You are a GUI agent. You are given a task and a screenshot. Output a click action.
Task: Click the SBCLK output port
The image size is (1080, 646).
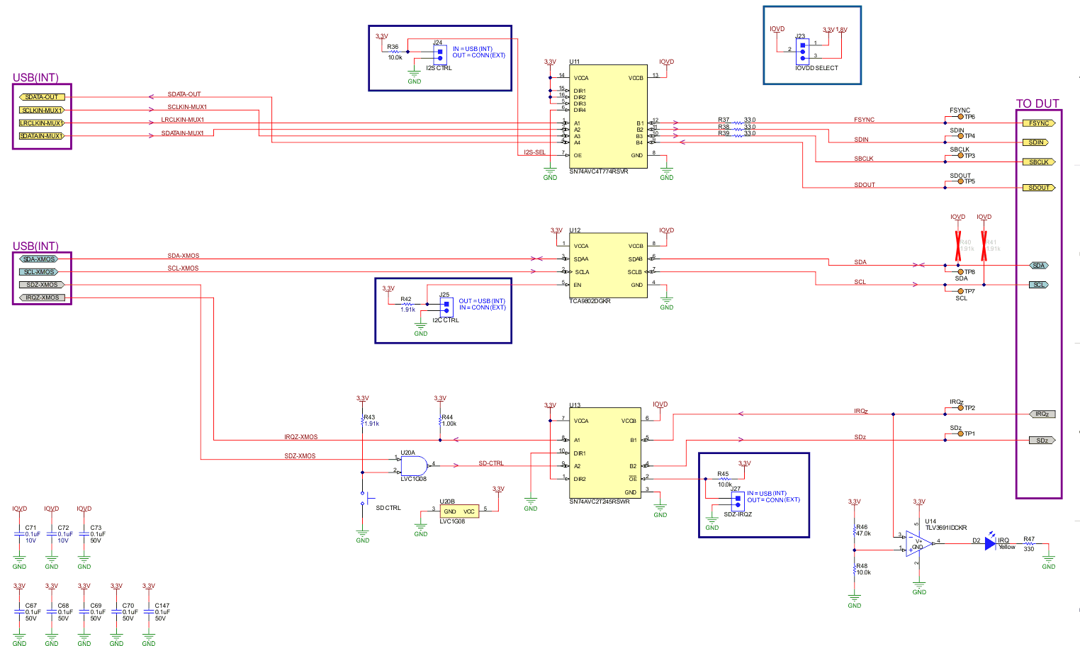[1039, 162]
